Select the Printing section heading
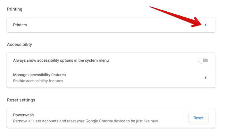This screenshot has height=138, width=227. (x=15, y=9)
